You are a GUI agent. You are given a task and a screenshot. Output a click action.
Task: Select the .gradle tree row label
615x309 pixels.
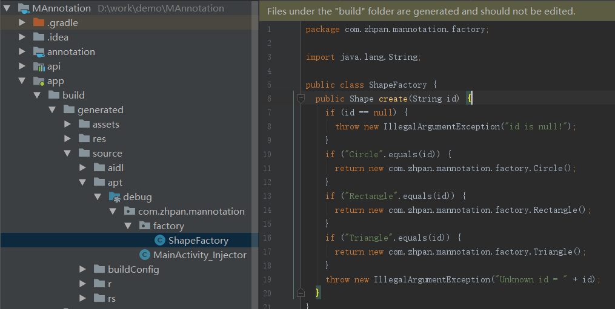click(x=62, y=23)
